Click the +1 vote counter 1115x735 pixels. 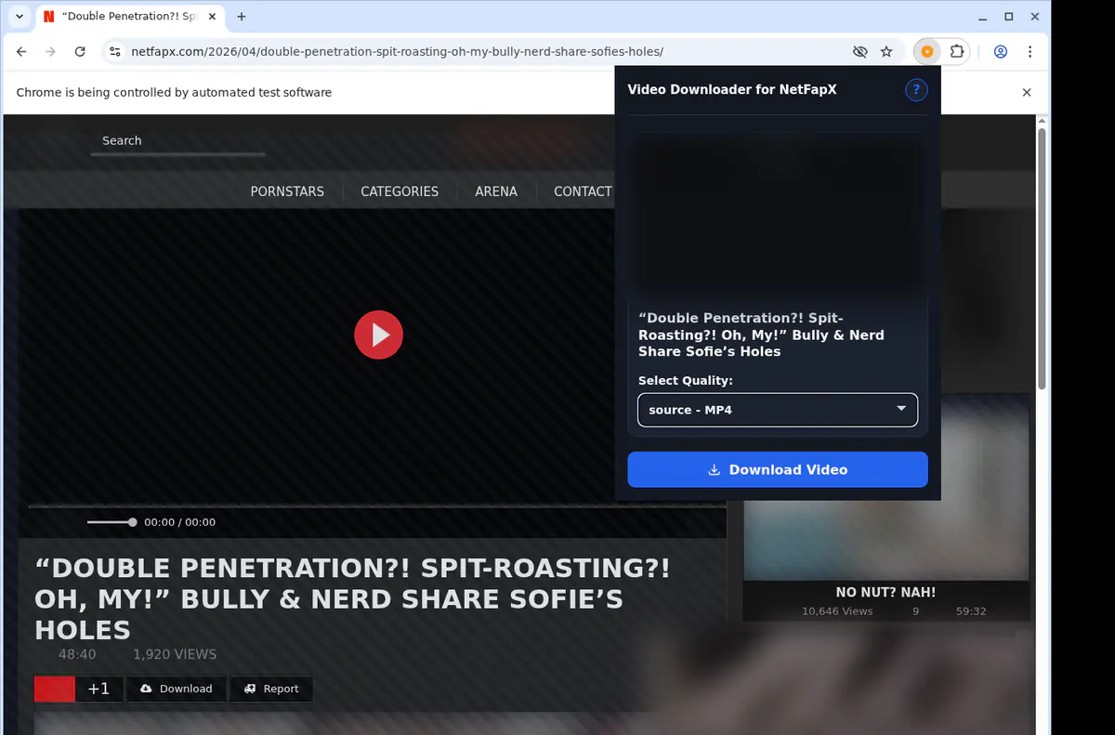coord(98,689)
